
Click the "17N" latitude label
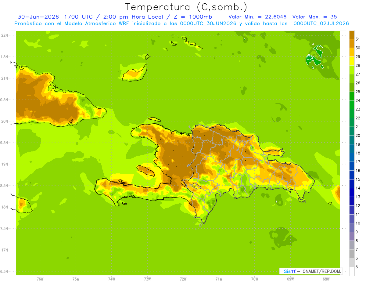tap(5, 250)
